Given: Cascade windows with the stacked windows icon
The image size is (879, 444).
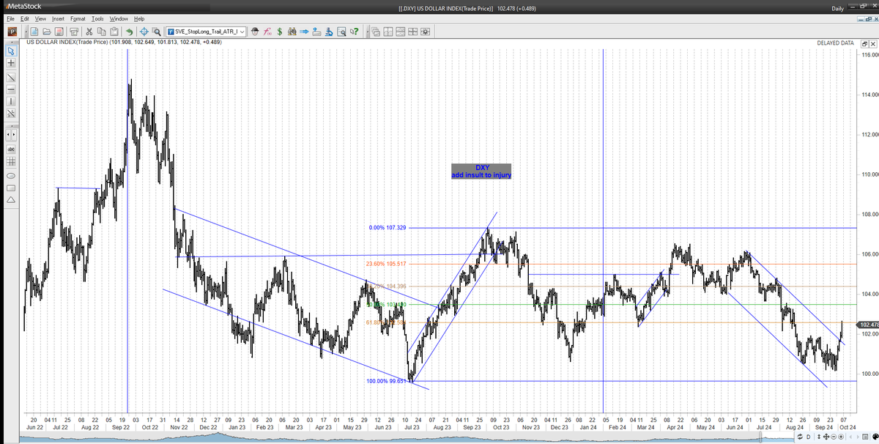Looking at the screenshot, I should coord(375,32).
